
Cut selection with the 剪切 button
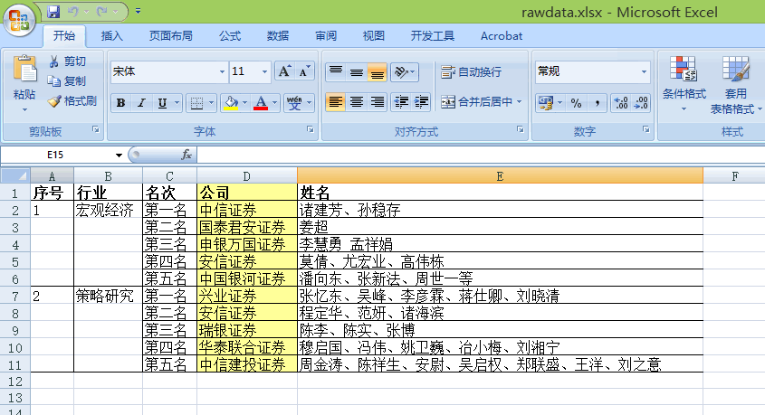tap(67, 61)
